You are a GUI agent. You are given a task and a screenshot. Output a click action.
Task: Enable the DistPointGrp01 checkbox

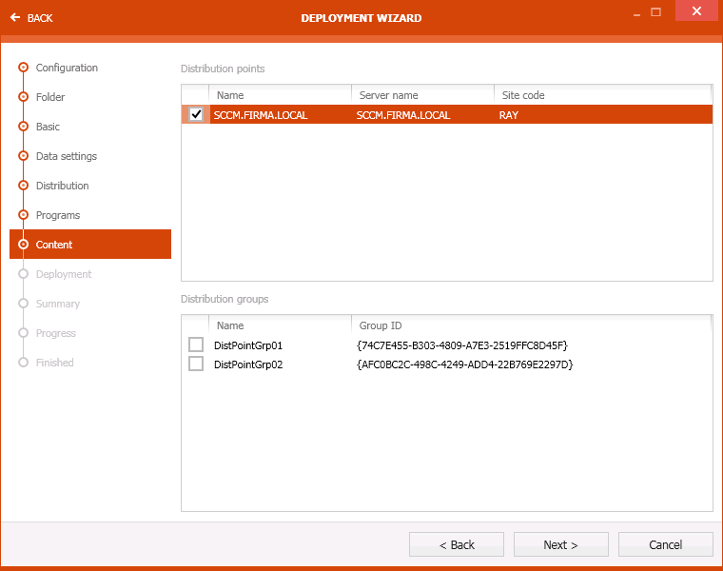point(196,345)
